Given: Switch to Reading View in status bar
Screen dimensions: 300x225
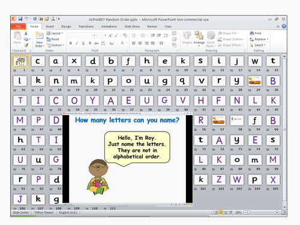Looking at the screenshot, I should [x=226, y=212].
